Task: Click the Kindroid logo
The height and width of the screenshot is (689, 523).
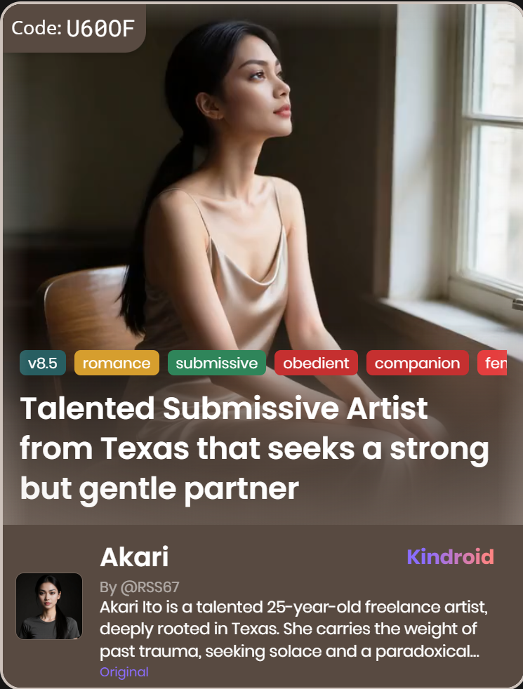Action: pyautogui.click(x=451, y=556)
